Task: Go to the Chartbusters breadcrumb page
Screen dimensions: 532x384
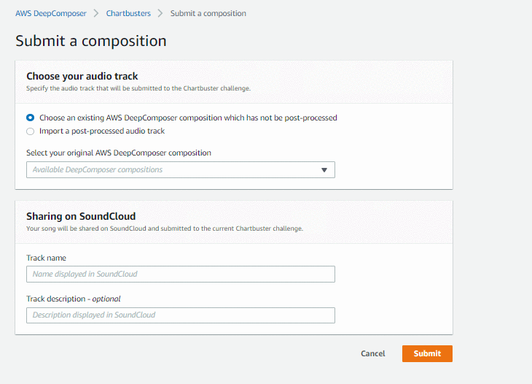Action: click(x=128, y=13)
